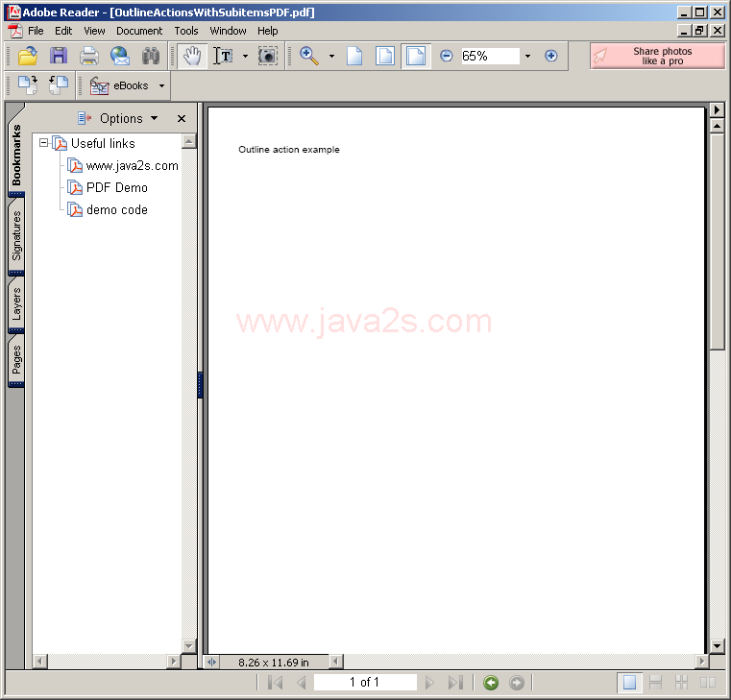Select the Snapshot camera tool
This screenshot has height=700, width=731.
point(268,56)
